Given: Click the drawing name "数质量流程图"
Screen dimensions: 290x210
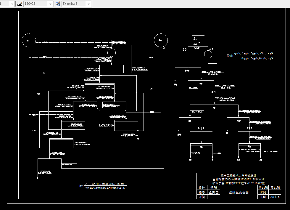Looking at the screenshot, I should [239, 192].
